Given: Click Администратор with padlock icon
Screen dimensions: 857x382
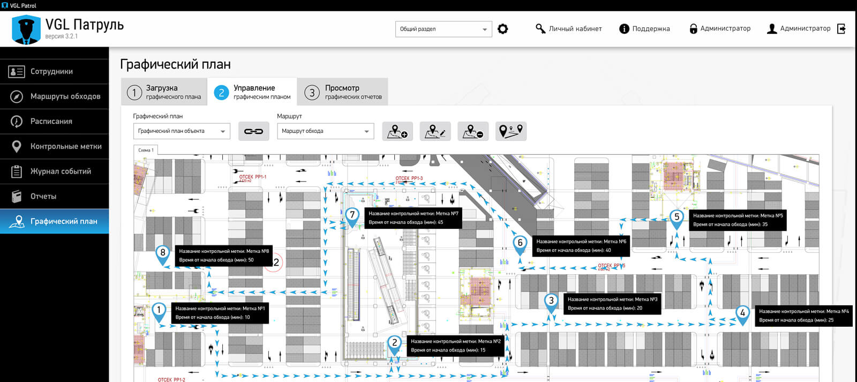Looking at the screenshot, I should [720, 29].
